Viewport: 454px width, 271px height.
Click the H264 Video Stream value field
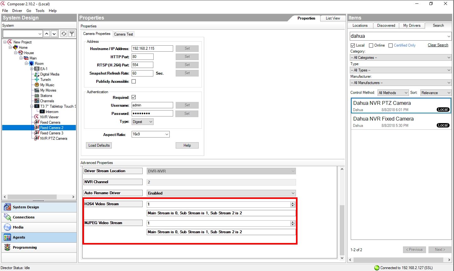click(218, 204)
